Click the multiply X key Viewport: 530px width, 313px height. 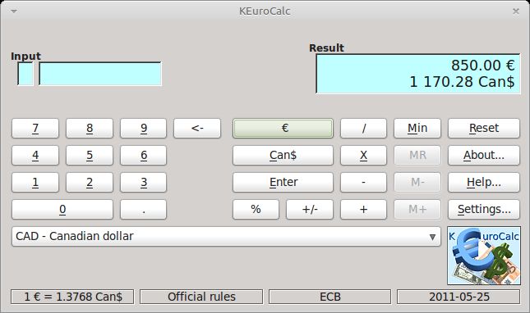click(363, 155)
